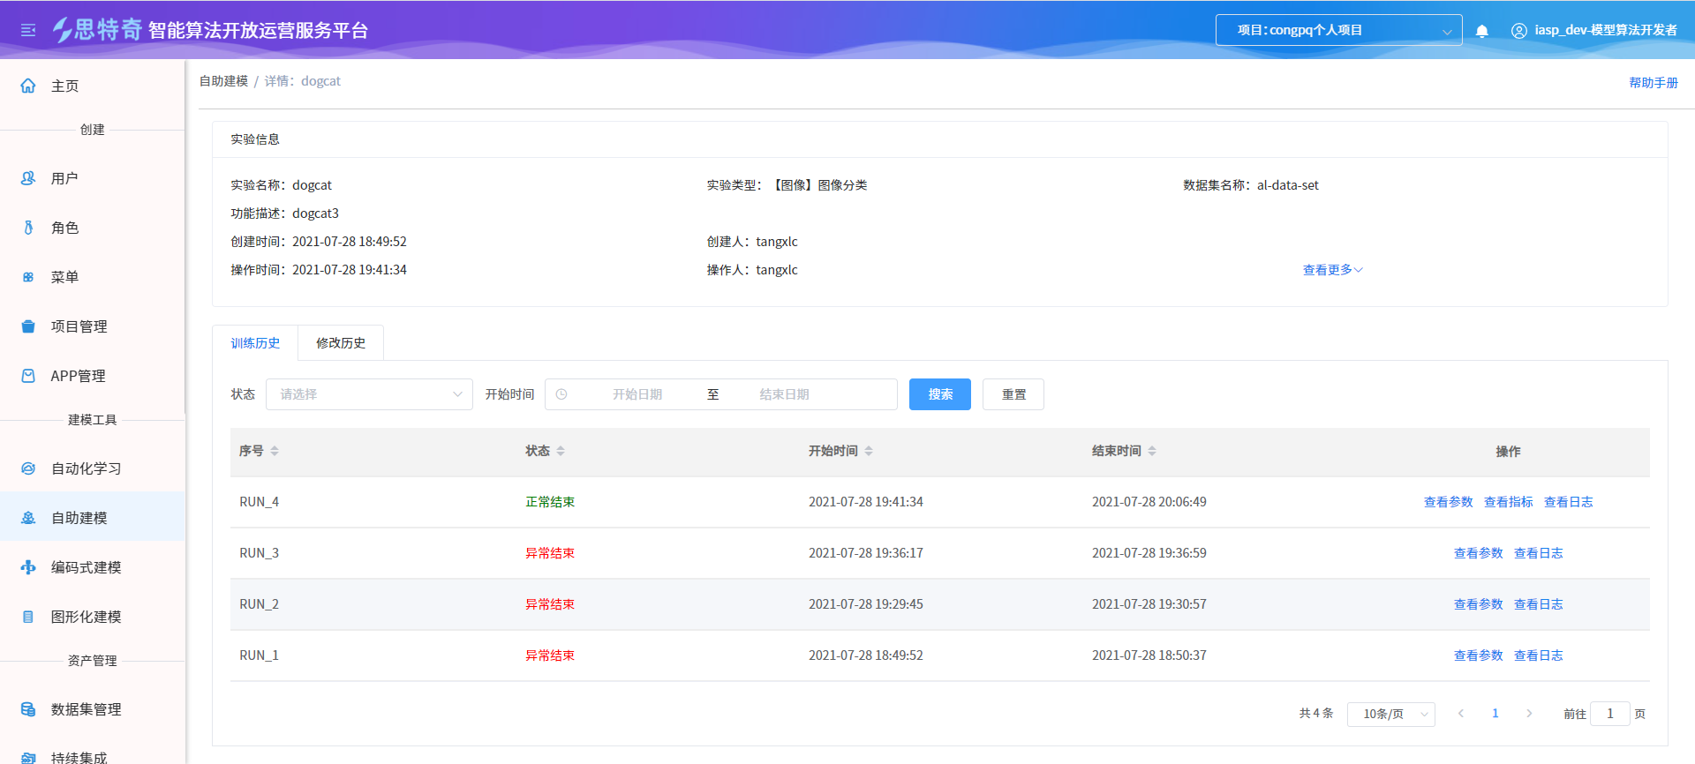Screen dimensions: 1695x764
Task: Click 自助建模 in the breadcrumb
Action: click(x=223, y=81)
